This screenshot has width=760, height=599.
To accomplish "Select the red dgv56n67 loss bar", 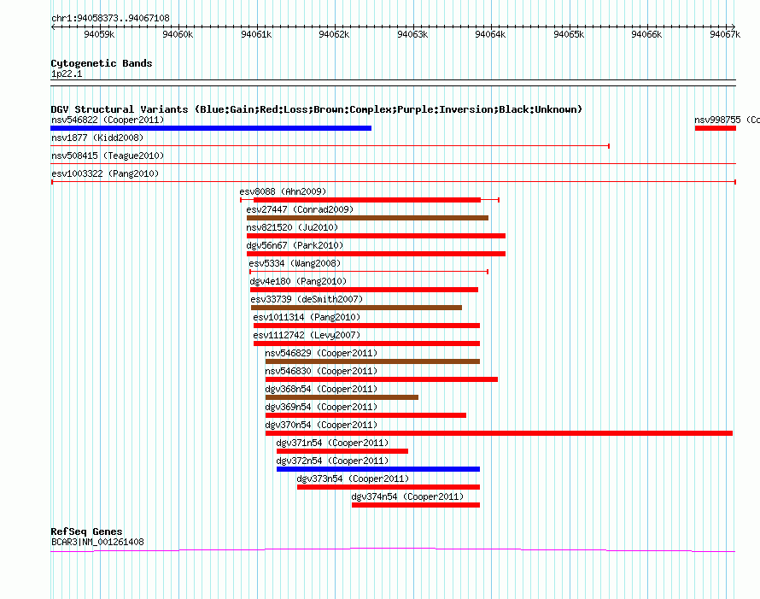I will tap(376, 254).
